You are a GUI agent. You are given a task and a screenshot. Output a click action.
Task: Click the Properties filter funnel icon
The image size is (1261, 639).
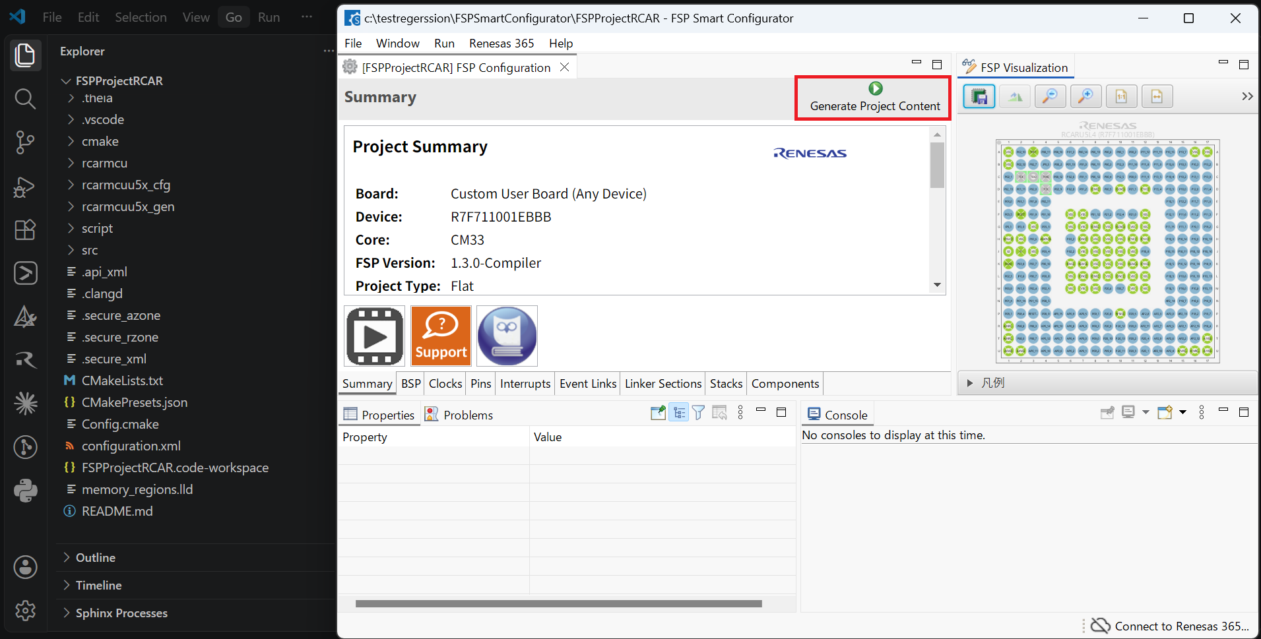coord(698,413)
